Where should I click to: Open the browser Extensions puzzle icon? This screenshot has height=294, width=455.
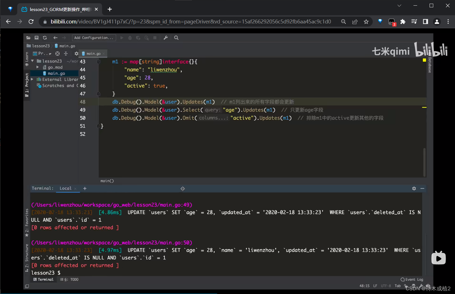[403, 22]
